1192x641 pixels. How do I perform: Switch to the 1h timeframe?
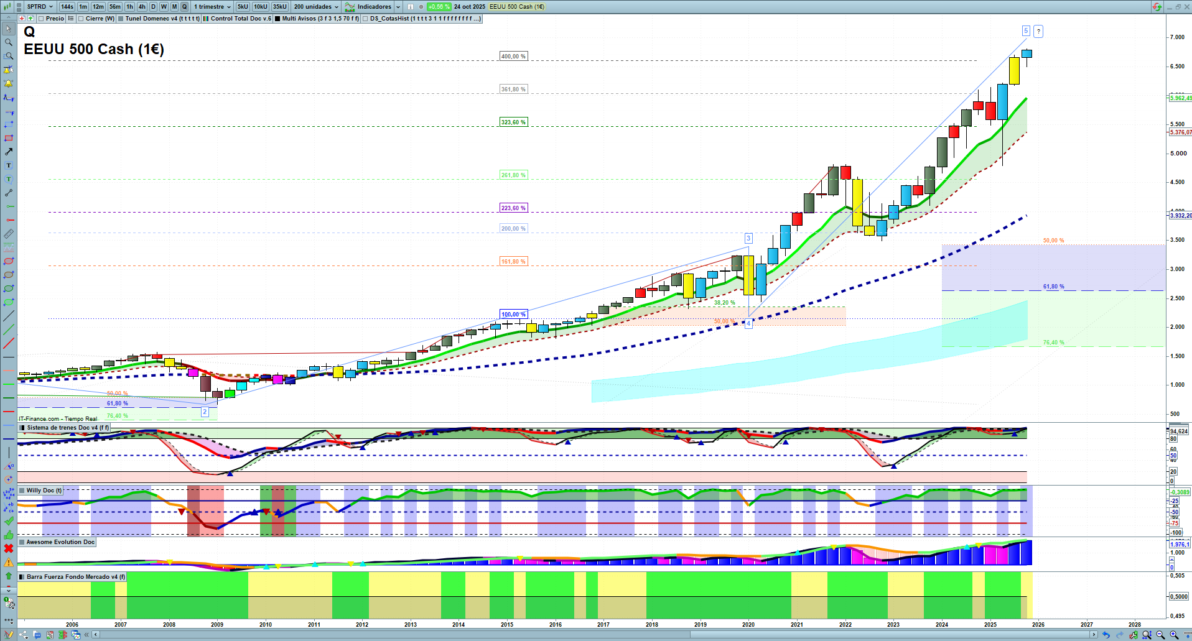[129, 7]
